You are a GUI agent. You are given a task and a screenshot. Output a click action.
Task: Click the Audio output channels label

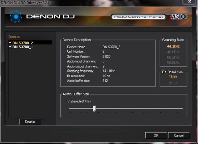tap(82, 66)
